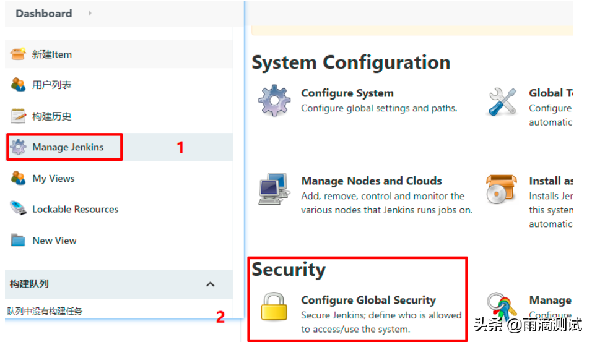This screenshot has height=342, width=592.
Task: Open the Global Tool configuration link
Action: (x=551, y=93)
